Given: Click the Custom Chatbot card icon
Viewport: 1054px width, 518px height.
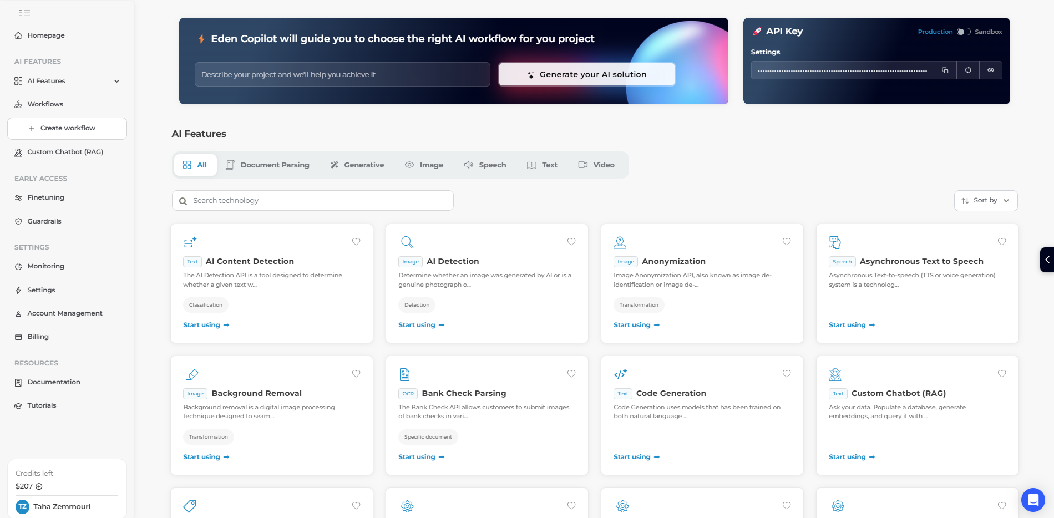Looking at the screenshot, I should pos(835,374).
